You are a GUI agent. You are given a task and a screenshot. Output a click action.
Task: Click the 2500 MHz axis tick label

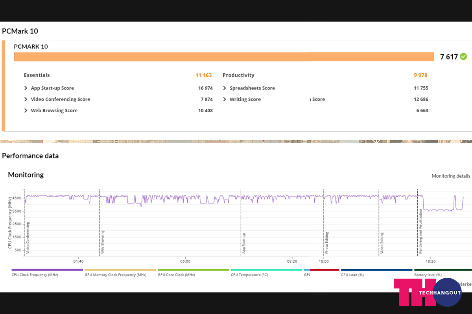17,224
